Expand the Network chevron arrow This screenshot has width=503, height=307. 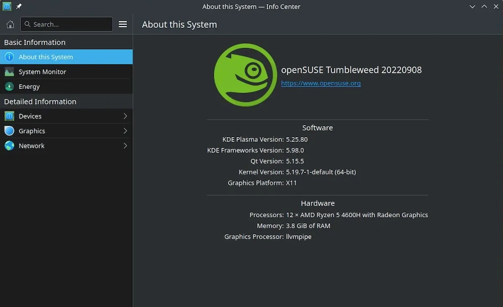point(125,146)
